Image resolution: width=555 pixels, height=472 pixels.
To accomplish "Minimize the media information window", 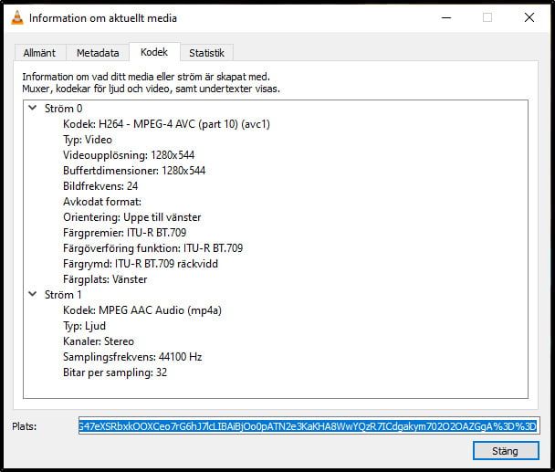I will (x=446, y=17).
